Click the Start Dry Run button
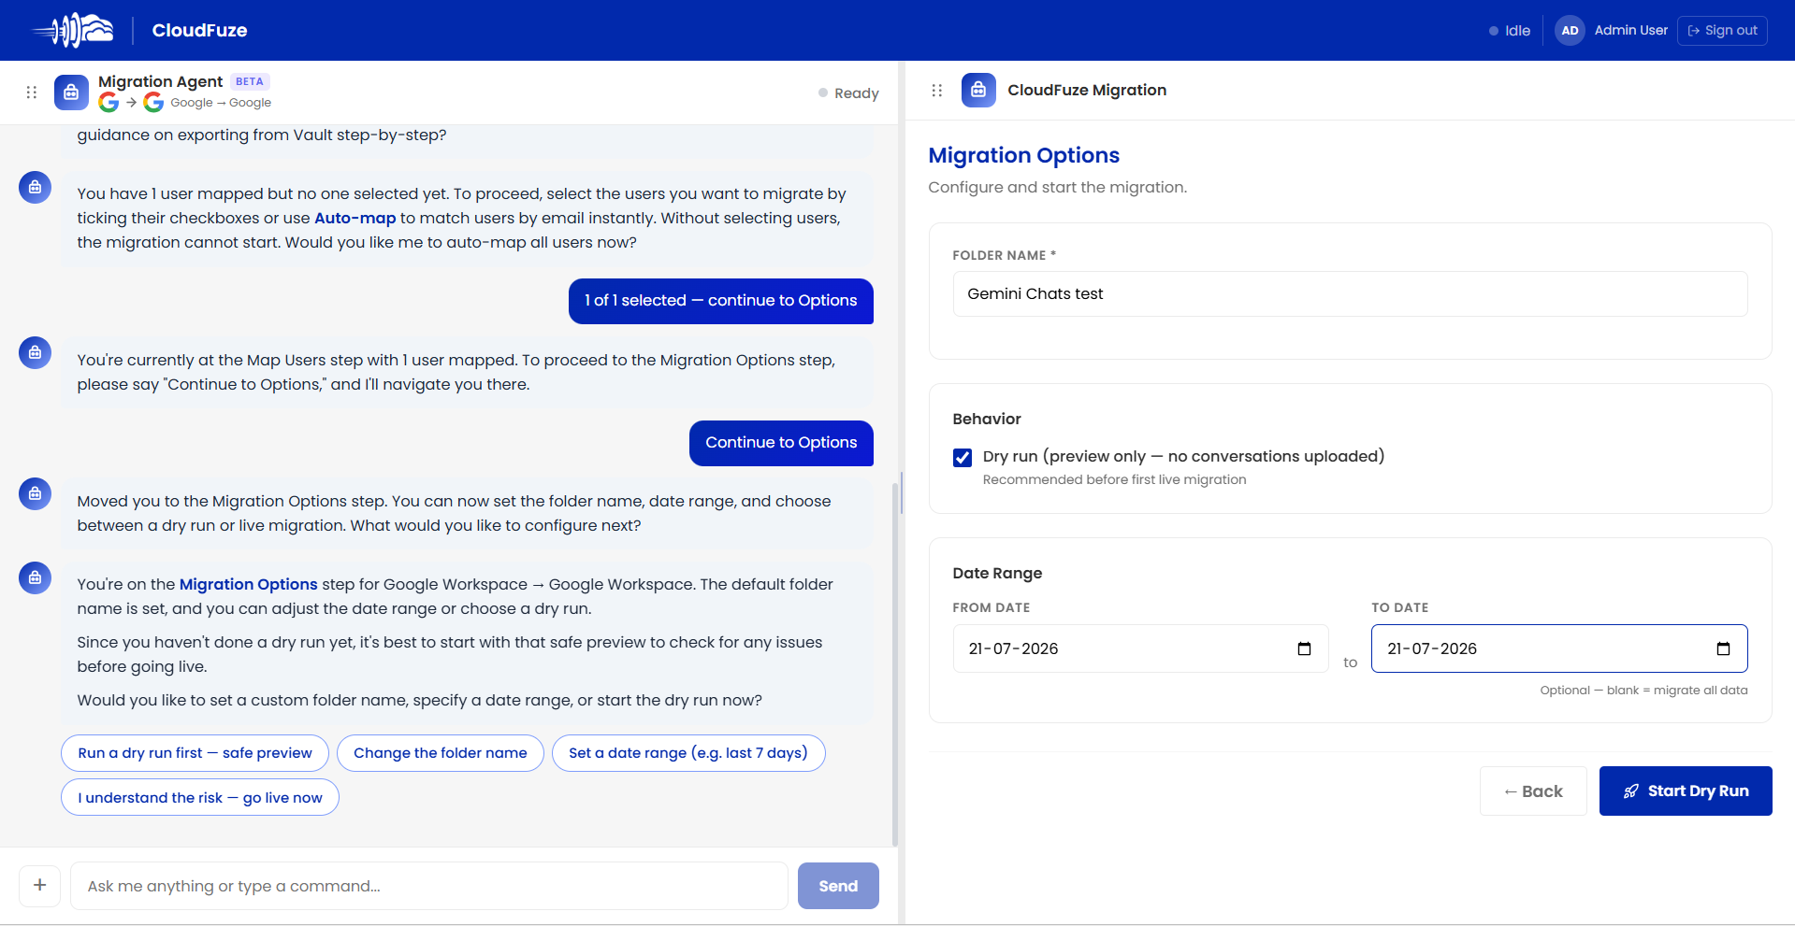The height and width of the screenshot is (926, 1795). [1686, 791]
